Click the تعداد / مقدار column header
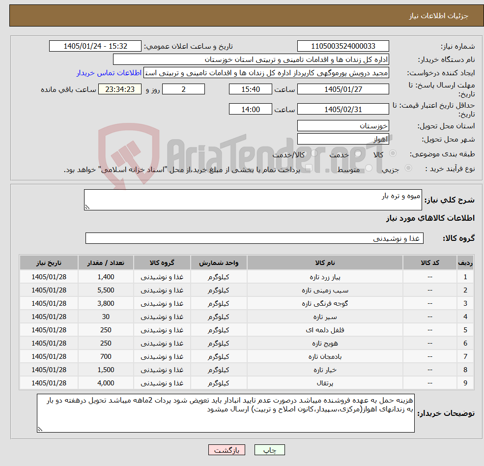 106,263
